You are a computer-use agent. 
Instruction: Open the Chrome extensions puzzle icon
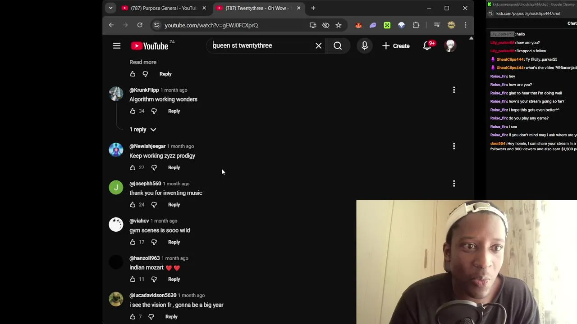click(416, 25)
